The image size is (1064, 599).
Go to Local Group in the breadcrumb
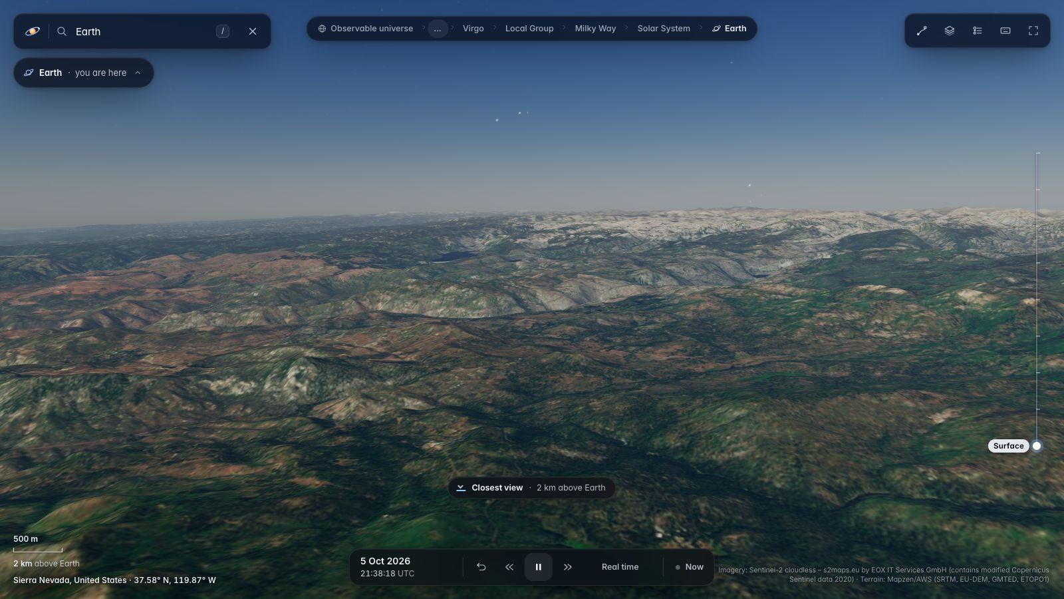[x=529, y=29]
